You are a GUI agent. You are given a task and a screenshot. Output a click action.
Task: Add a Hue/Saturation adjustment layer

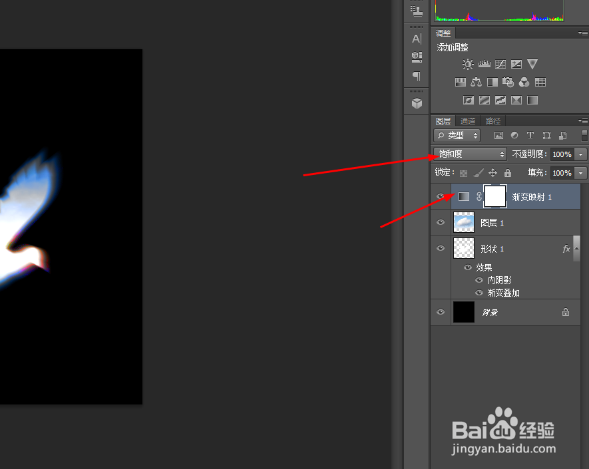[460, 82]
